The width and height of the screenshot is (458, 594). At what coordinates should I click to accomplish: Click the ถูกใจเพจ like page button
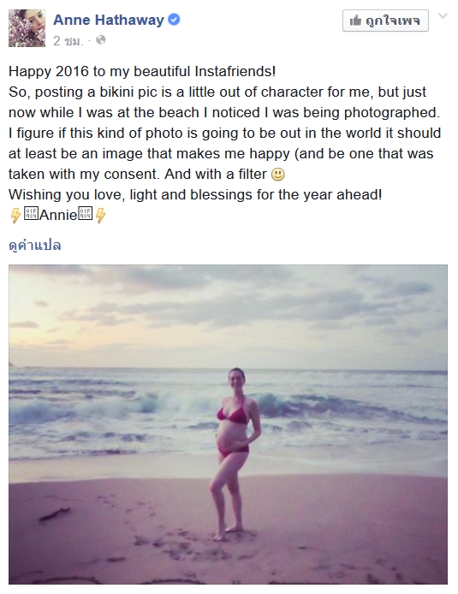[385, 21]
